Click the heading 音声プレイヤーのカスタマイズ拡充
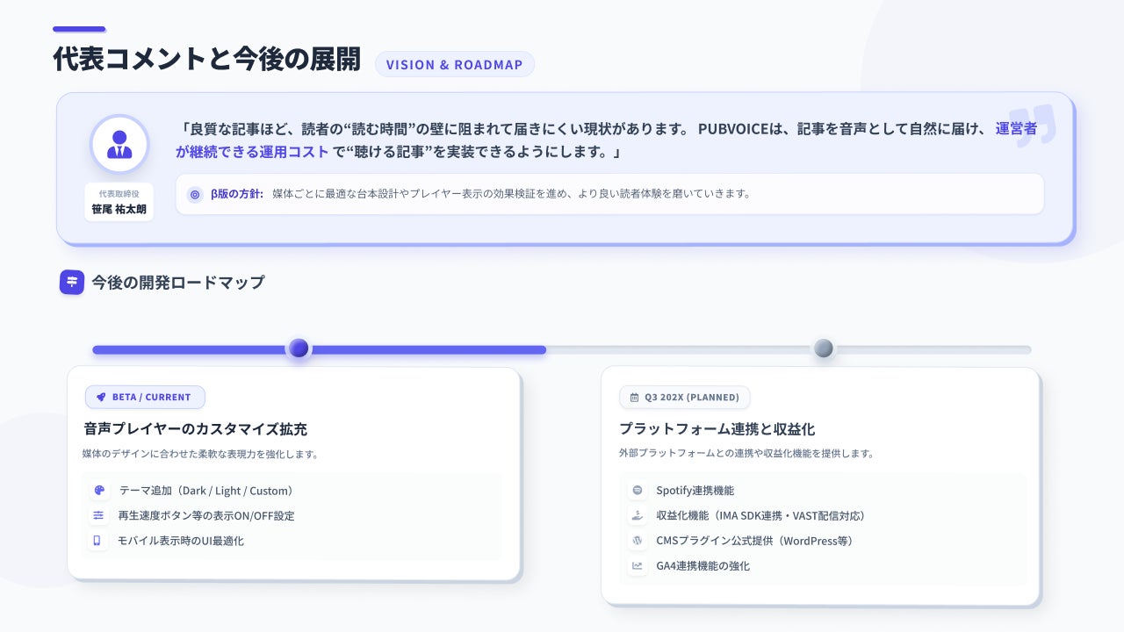 tap(195, 429)
